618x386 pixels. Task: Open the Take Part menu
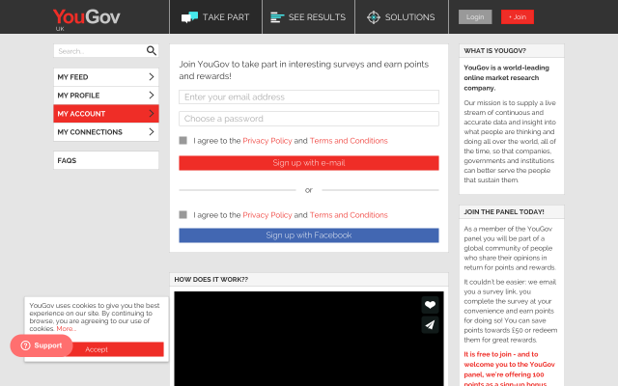click(215, 17)
